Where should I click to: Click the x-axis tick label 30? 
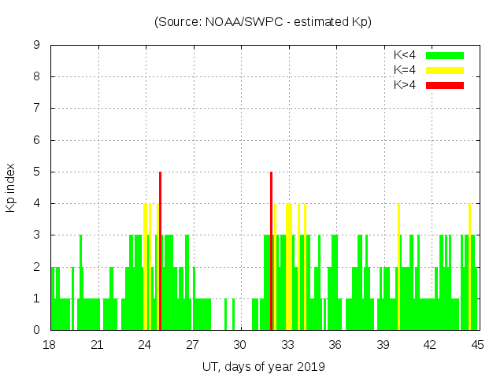click(x=240, y=345)
